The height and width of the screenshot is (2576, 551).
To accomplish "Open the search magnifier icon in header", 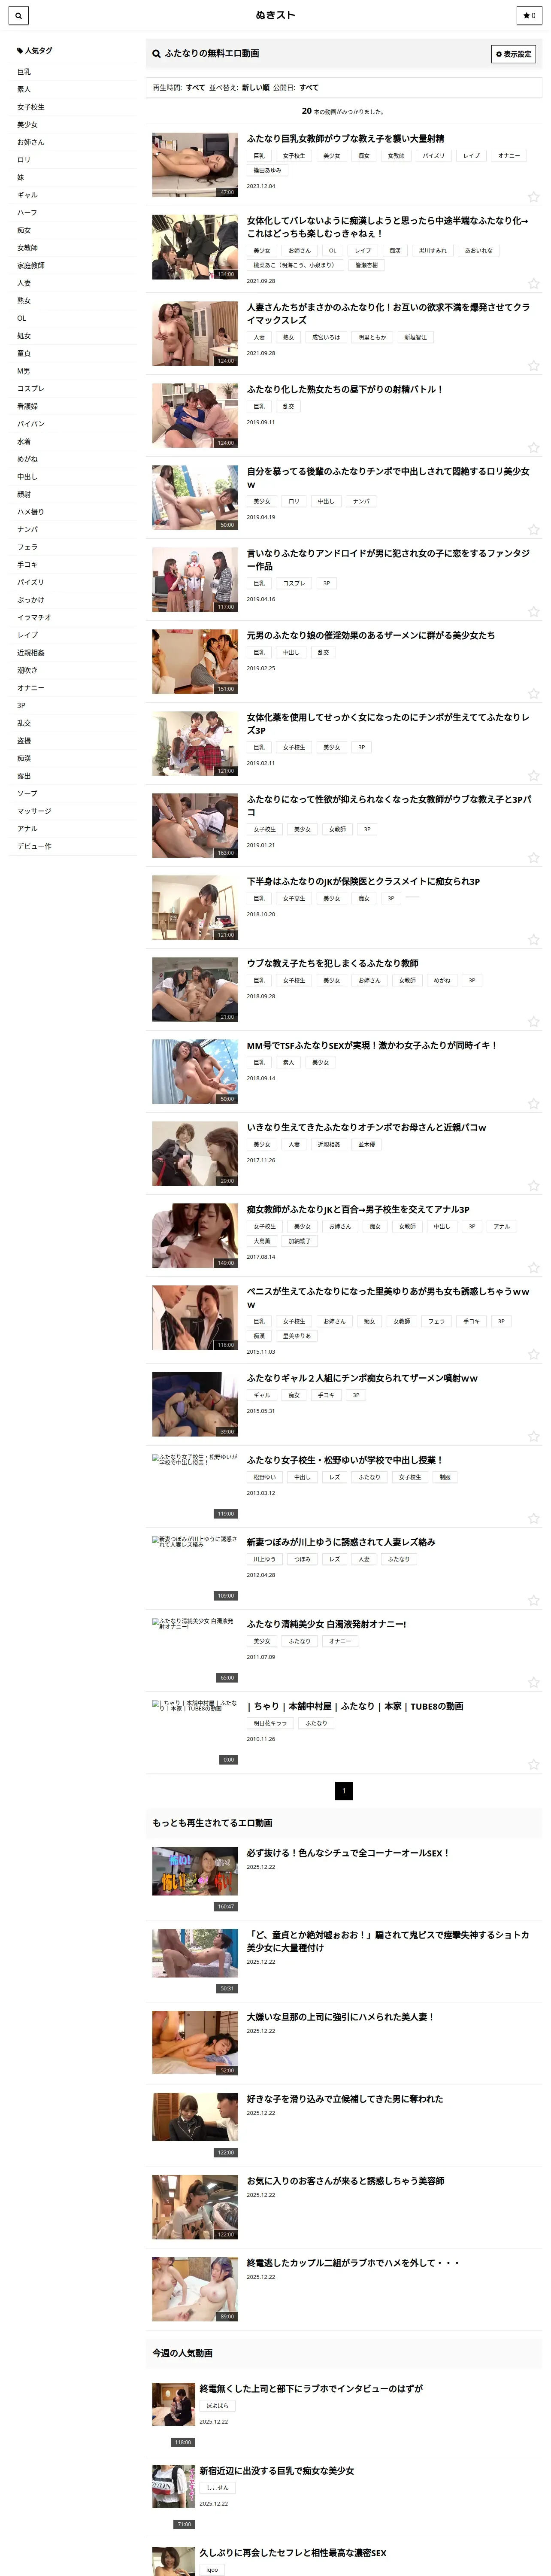I will pyautogui.click(x=18, y=15).
